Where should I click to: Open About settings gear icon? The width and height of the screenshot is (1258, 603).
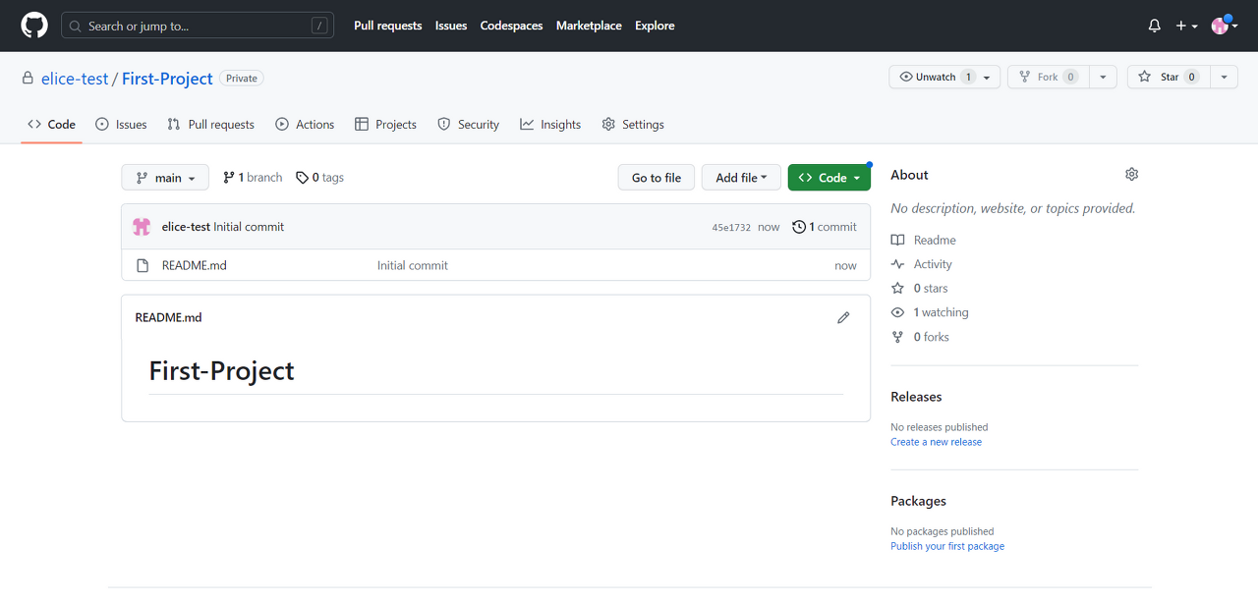[1131, 174]
